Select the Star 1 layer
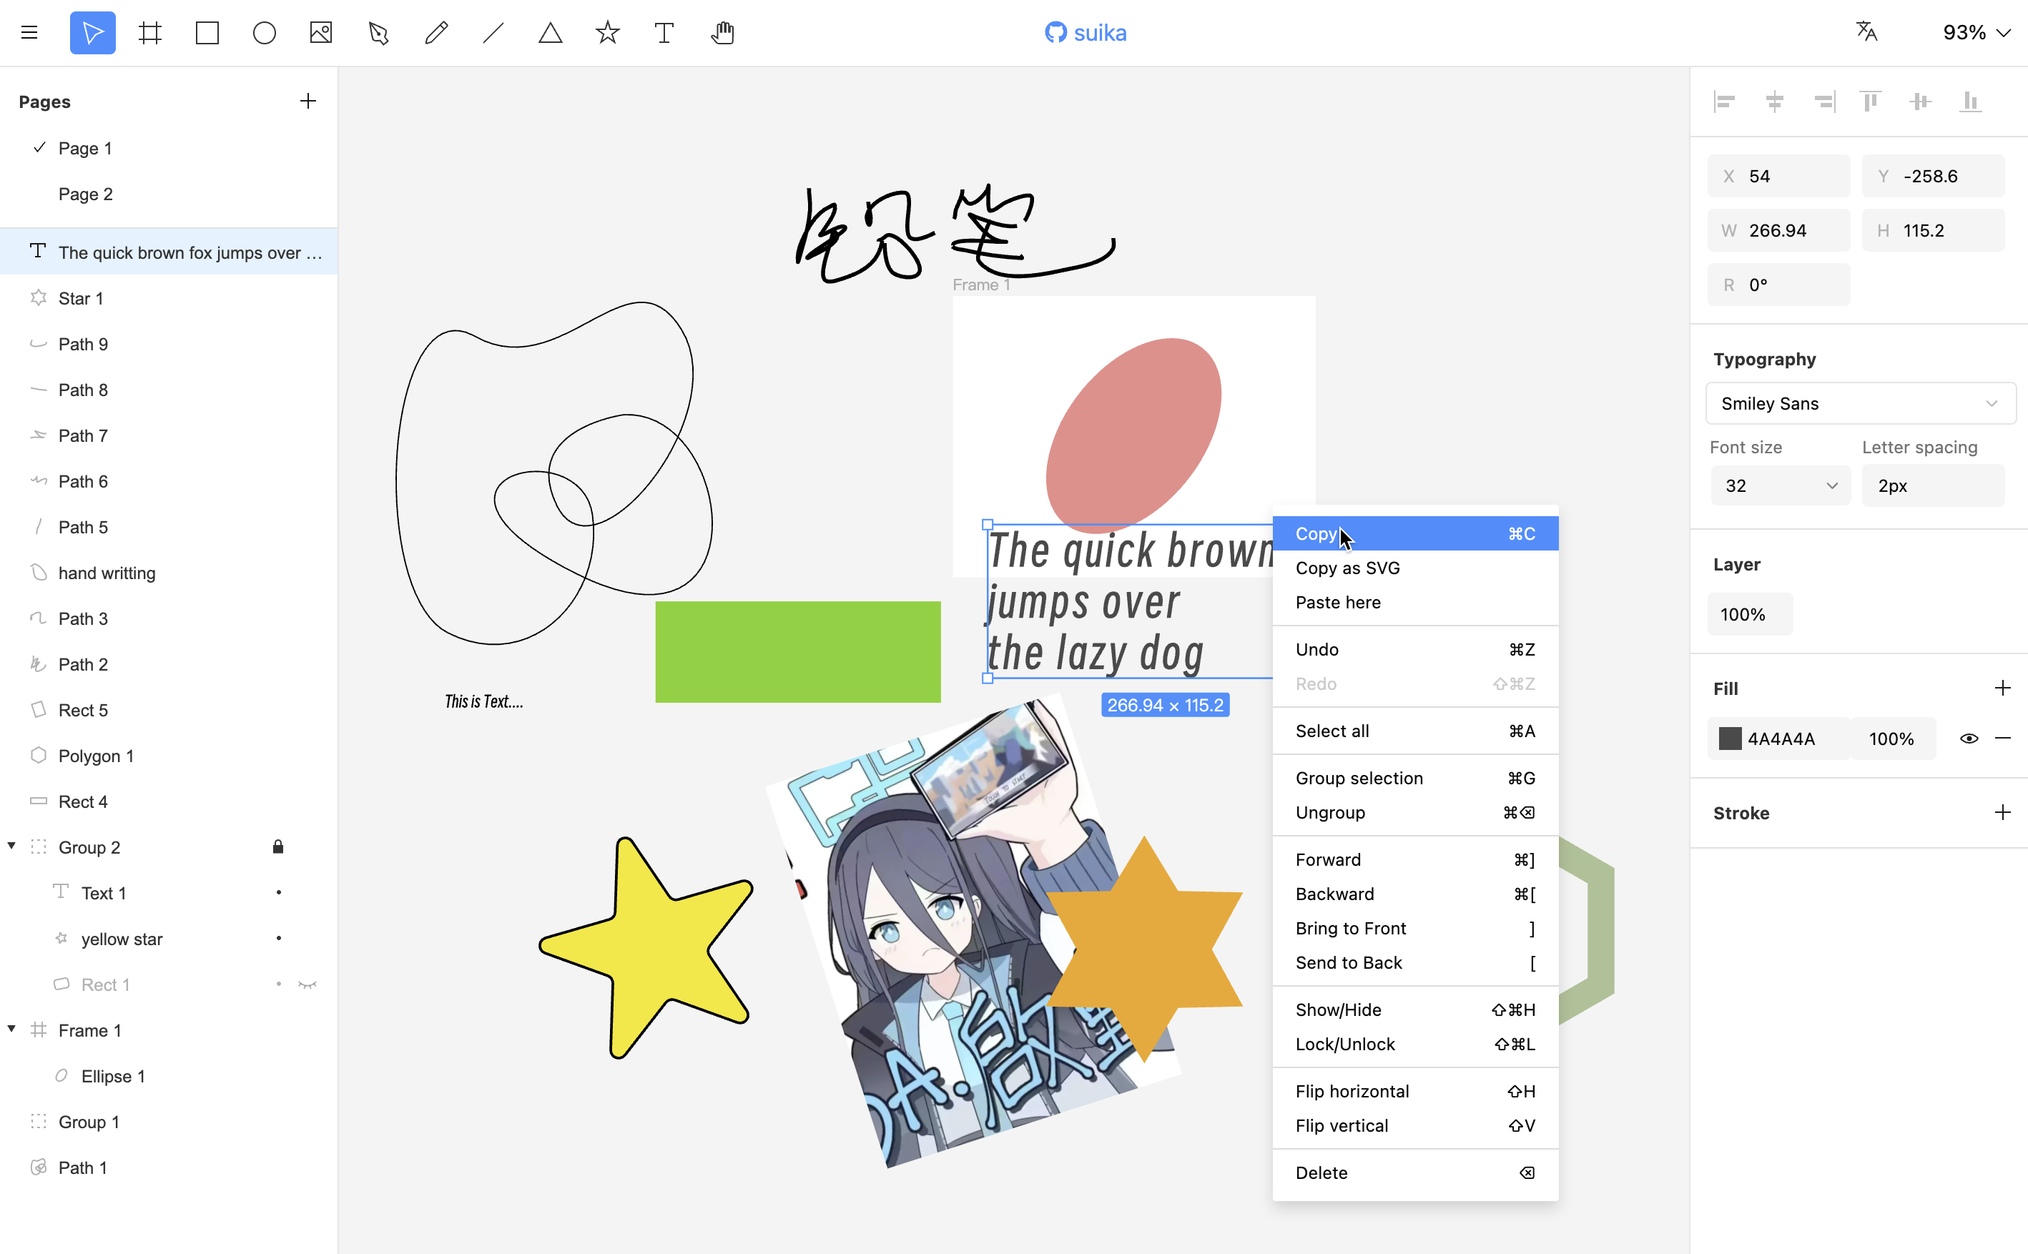Screen dimensions: 2028x1254 tap(168, 297)
